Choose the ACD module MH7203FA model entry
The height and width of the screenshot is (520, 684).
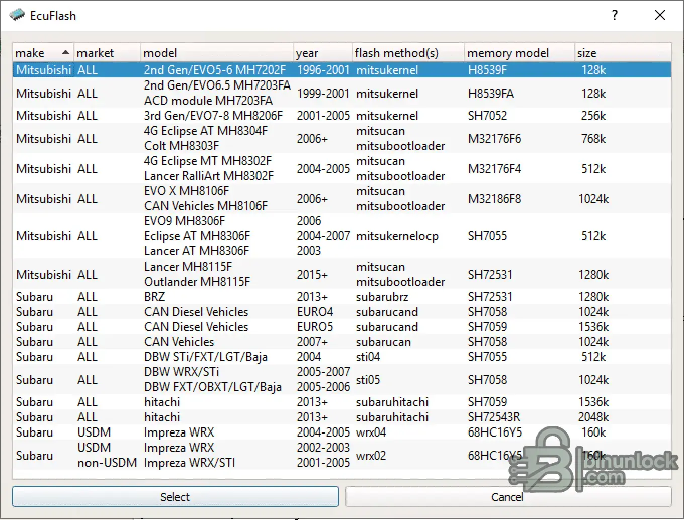coord(208,100)
